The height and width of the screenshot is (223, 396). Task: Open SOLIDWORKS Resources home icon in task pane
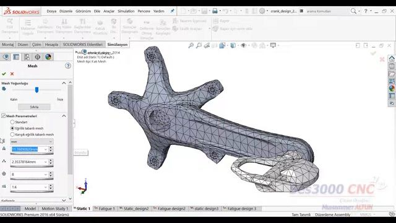392,59
